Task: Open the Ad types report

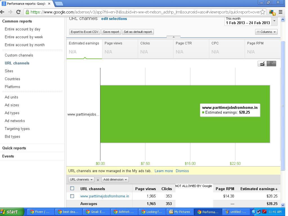Action: [12, 113]
